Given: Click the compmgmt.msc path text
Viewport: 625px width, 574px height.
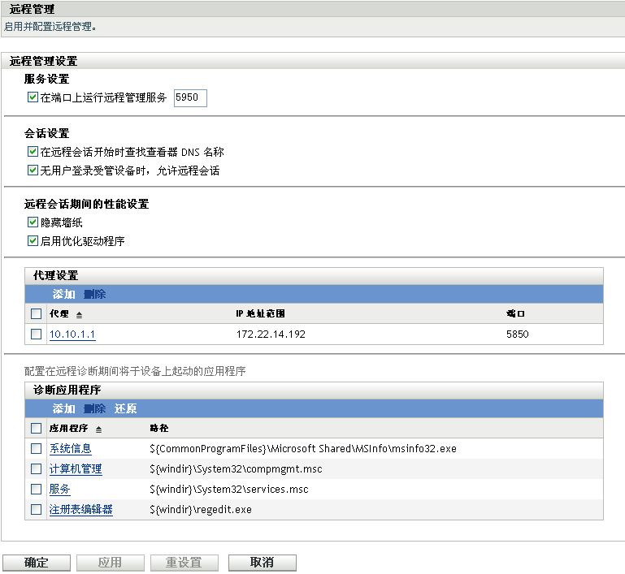Looking at the screenshot, I should point(236,469).
